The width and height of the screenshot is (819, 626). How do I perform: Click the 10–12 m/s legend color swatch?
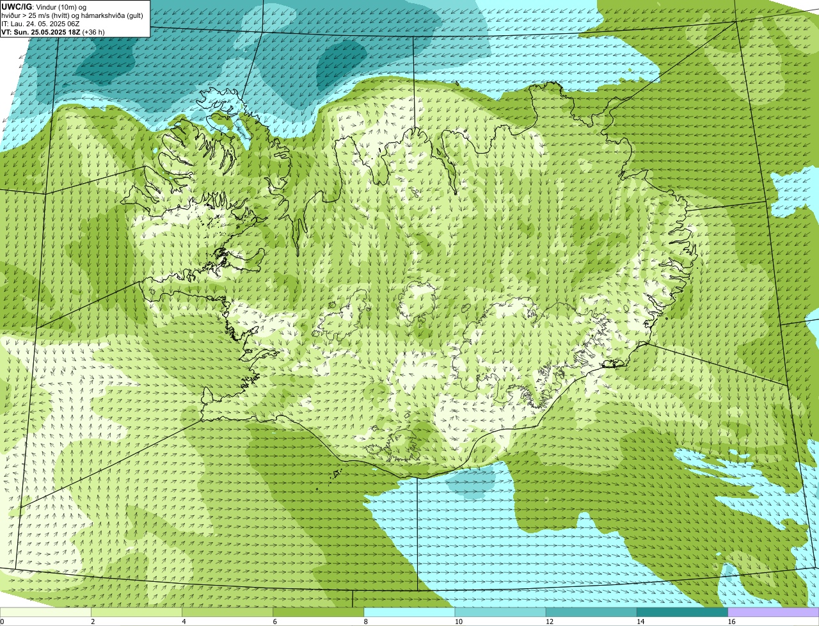[x=500, y=612]
